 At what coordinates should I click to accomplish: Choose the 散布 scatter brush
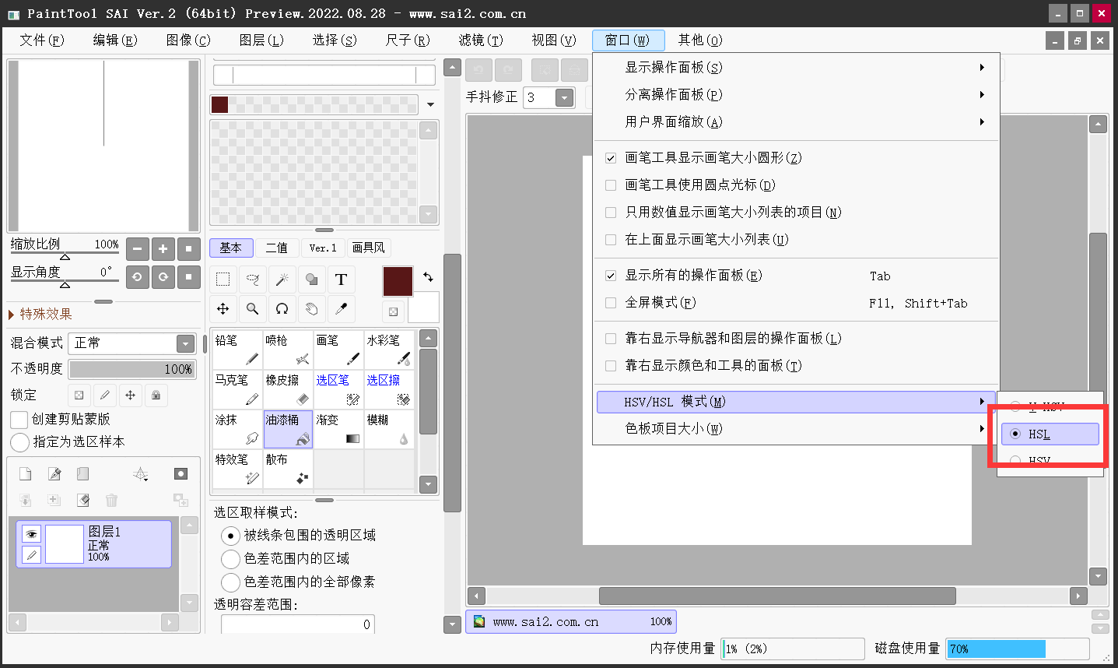pyautogui.click(x=288, y=469)
